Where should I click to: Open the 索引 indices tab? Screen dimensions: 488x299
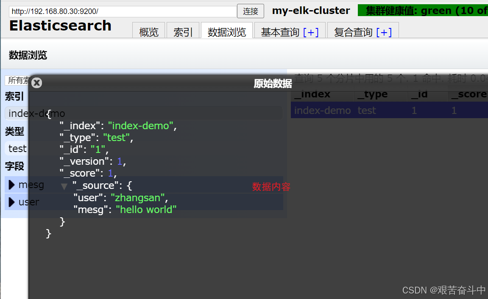click(x=183, y=31)
